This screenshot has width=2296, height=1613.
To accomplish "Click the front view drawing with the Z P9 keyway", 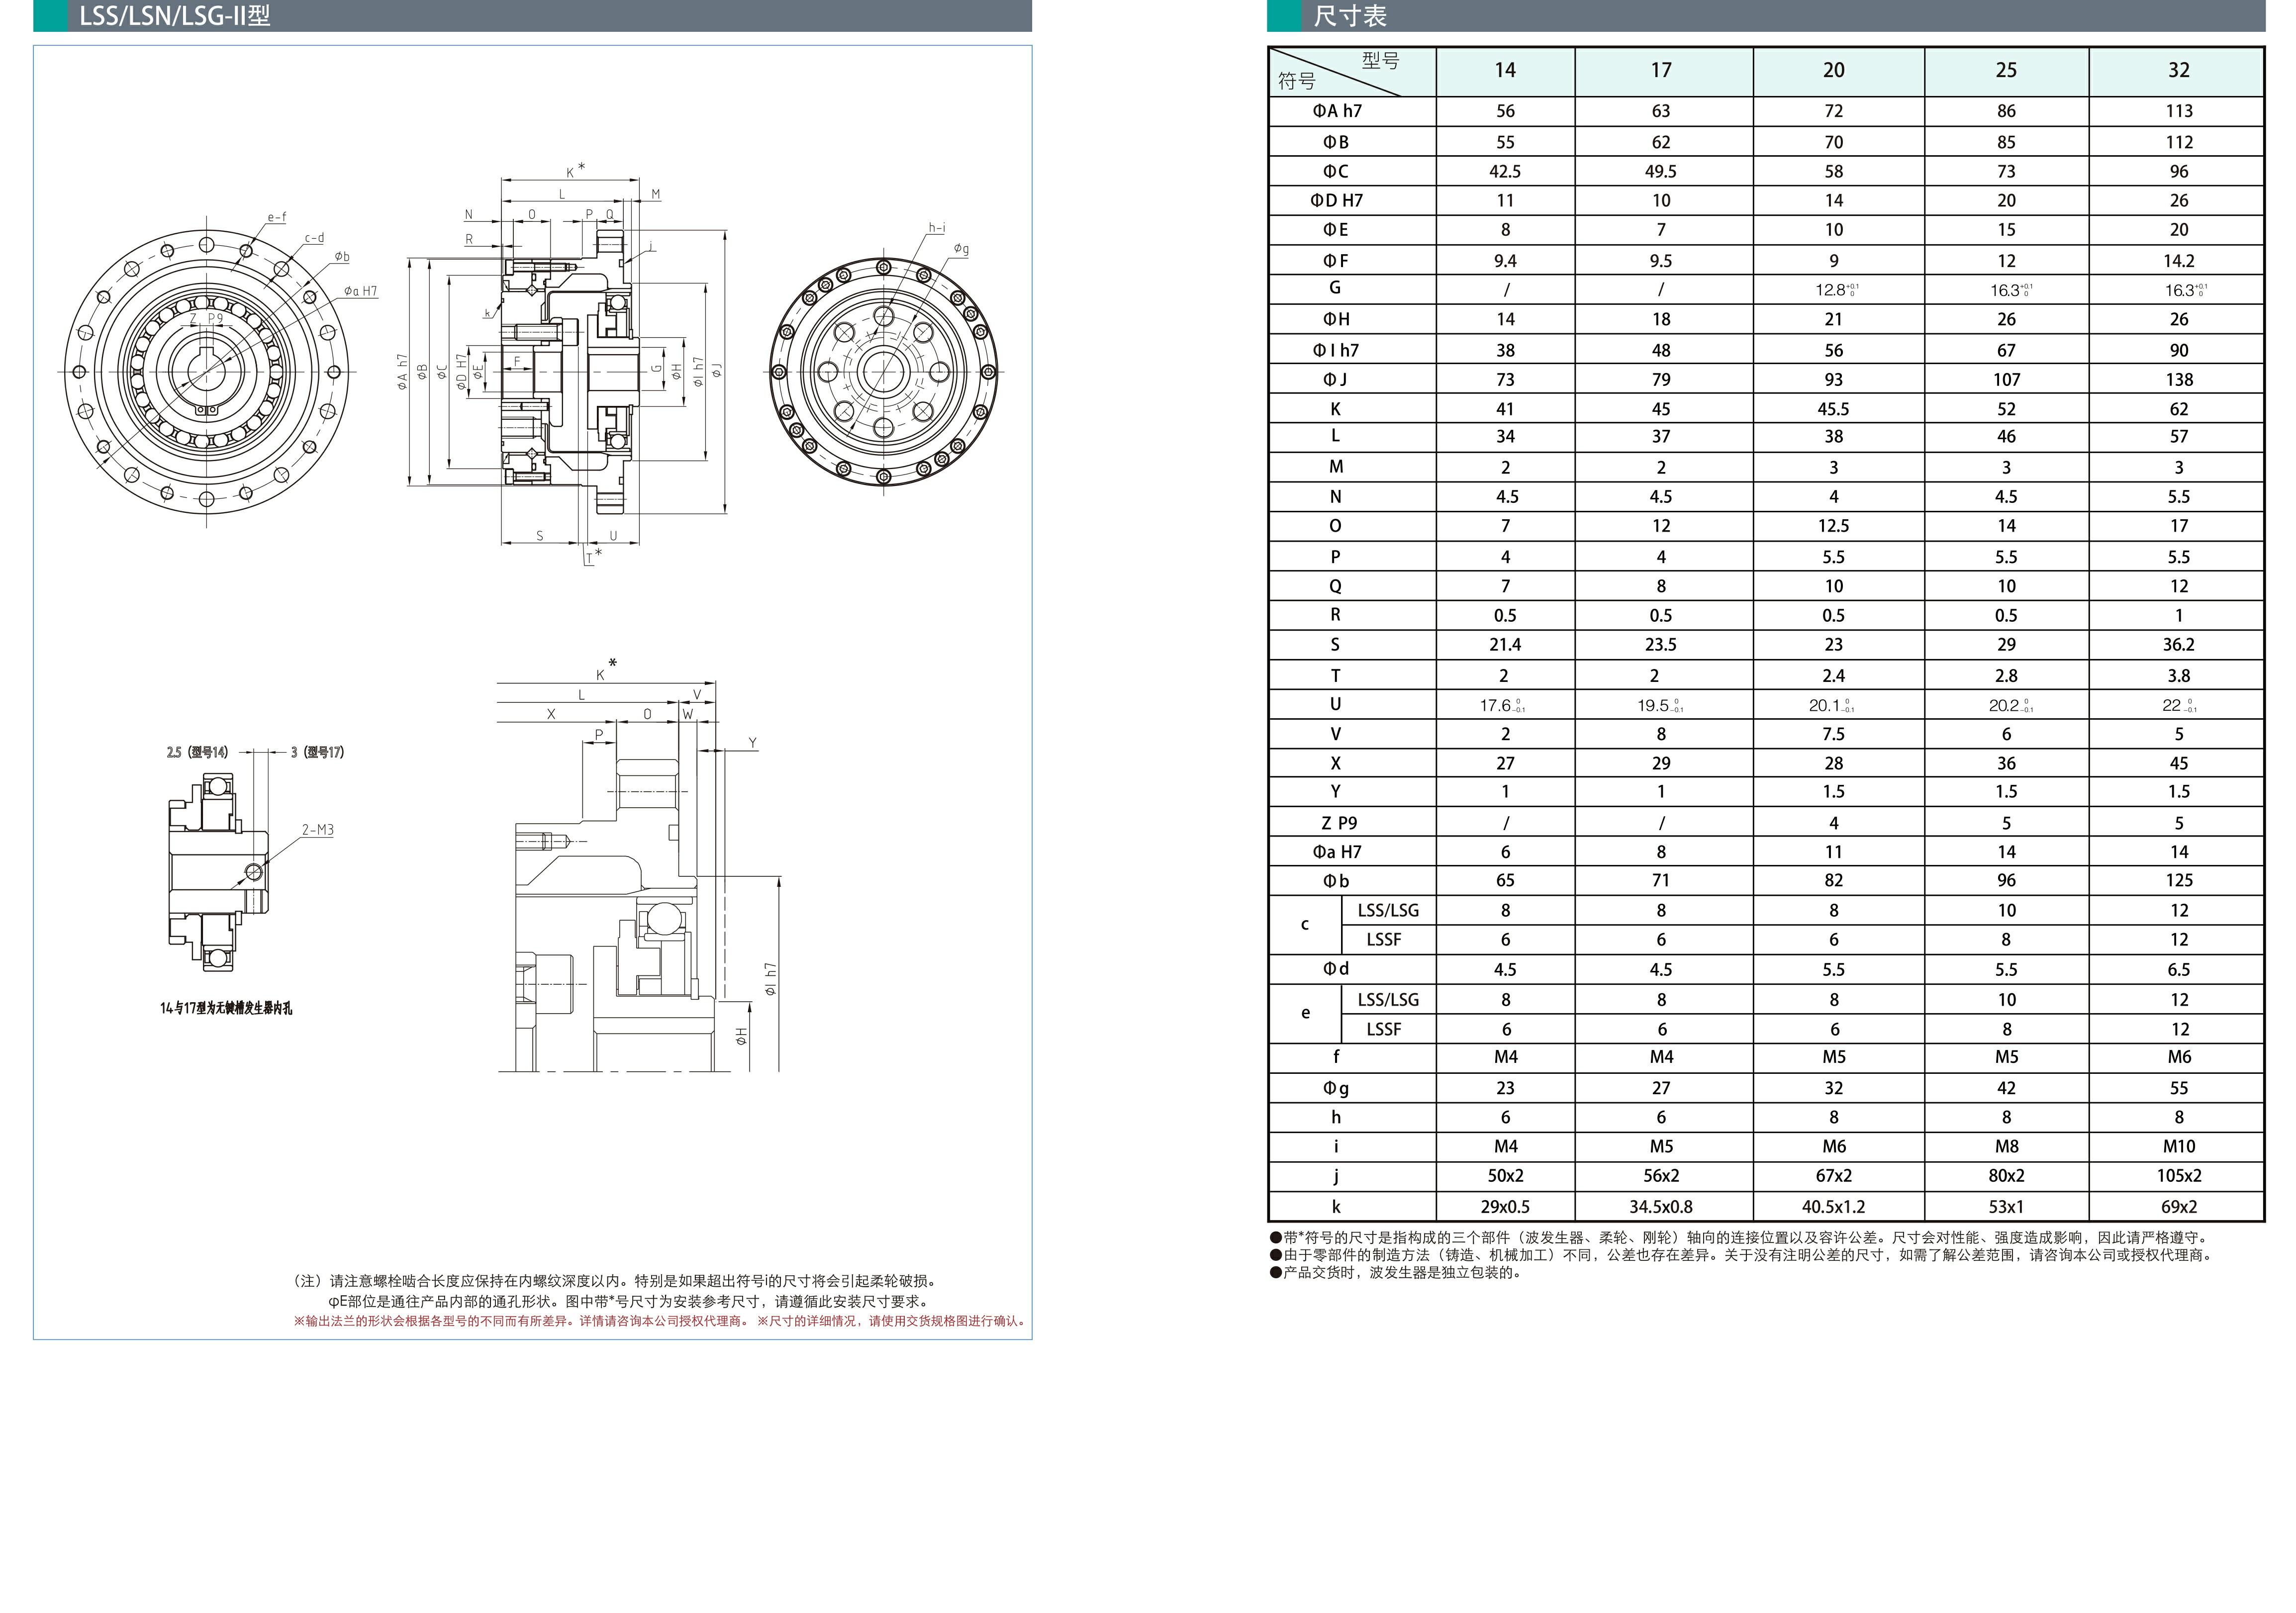I will [x=207, y=371].
